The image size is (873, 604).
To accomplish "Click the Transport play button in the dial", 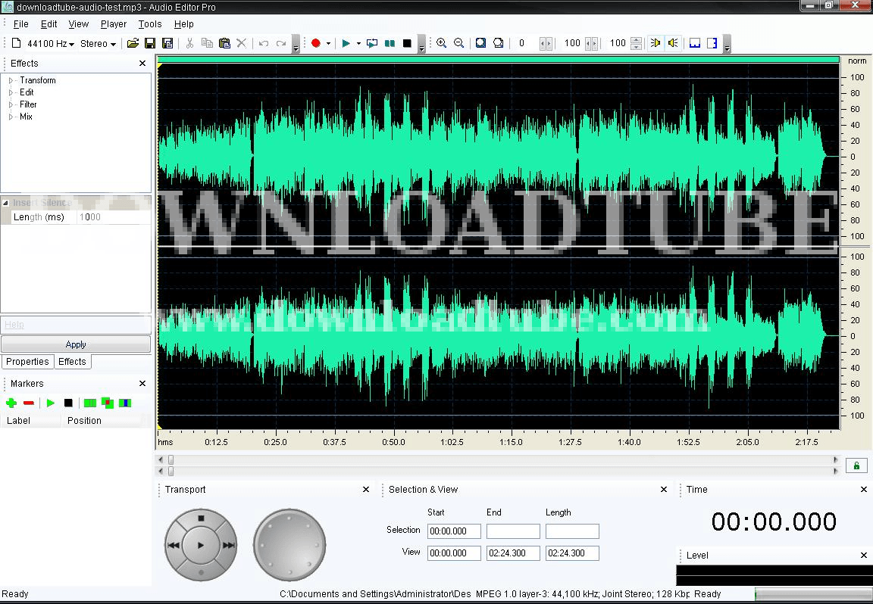I will [200, 545].
